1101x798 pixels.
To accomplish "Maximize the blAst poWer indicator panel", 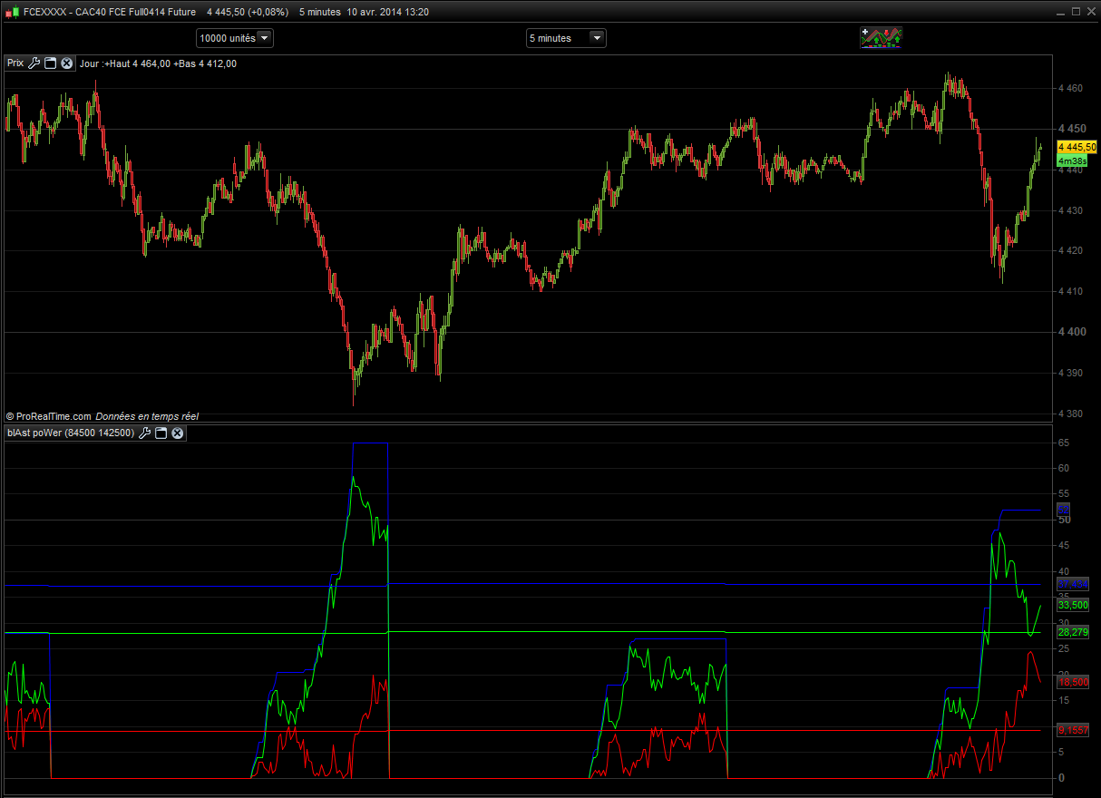I will 161,433.
